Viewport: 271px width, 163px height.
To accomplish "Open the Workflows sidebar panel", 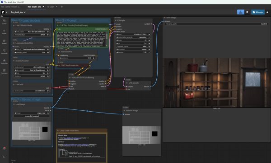I will pyautogui.click(x=4, y=52).
